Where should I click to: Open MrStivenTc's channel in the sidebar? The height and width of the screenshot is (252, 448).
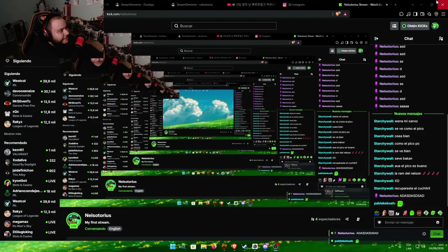tap(30, 103)
